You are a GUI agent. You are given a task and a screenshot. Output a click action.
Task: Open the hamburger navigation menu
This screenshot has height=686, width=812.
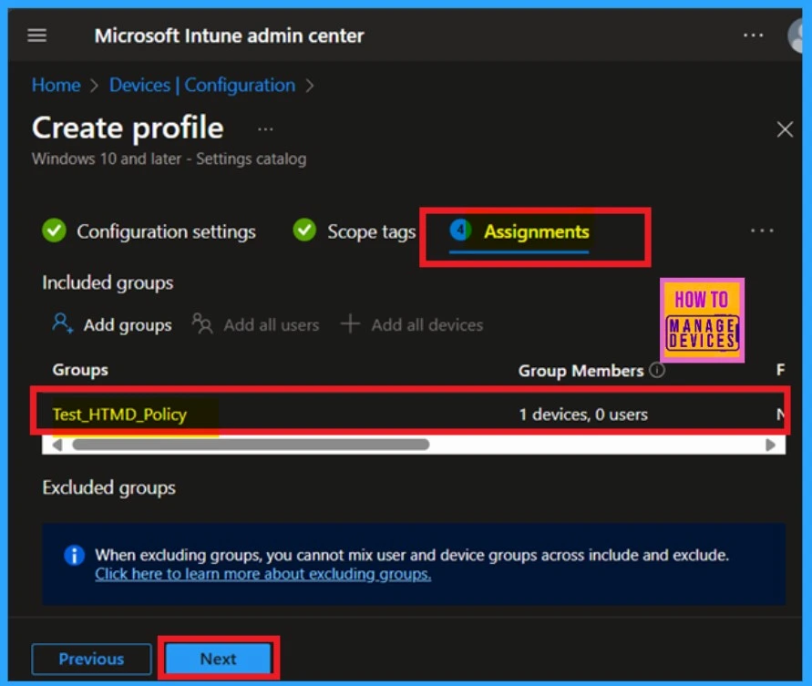[36, 36]
